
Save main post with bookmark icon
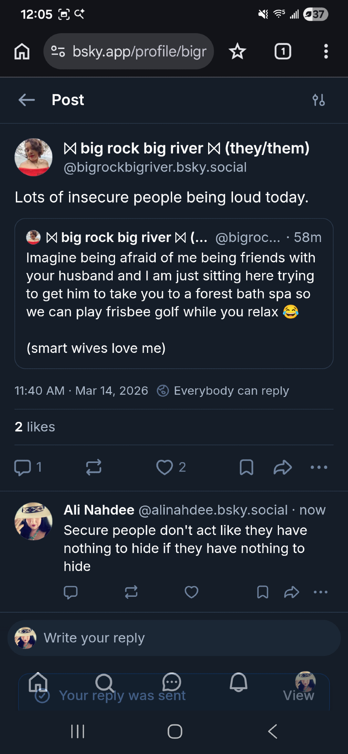click(247, 467)
